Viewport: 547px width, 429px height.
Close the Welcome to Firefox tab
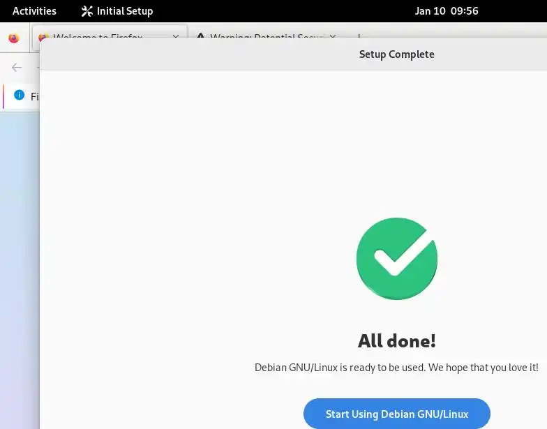point(176,36)
